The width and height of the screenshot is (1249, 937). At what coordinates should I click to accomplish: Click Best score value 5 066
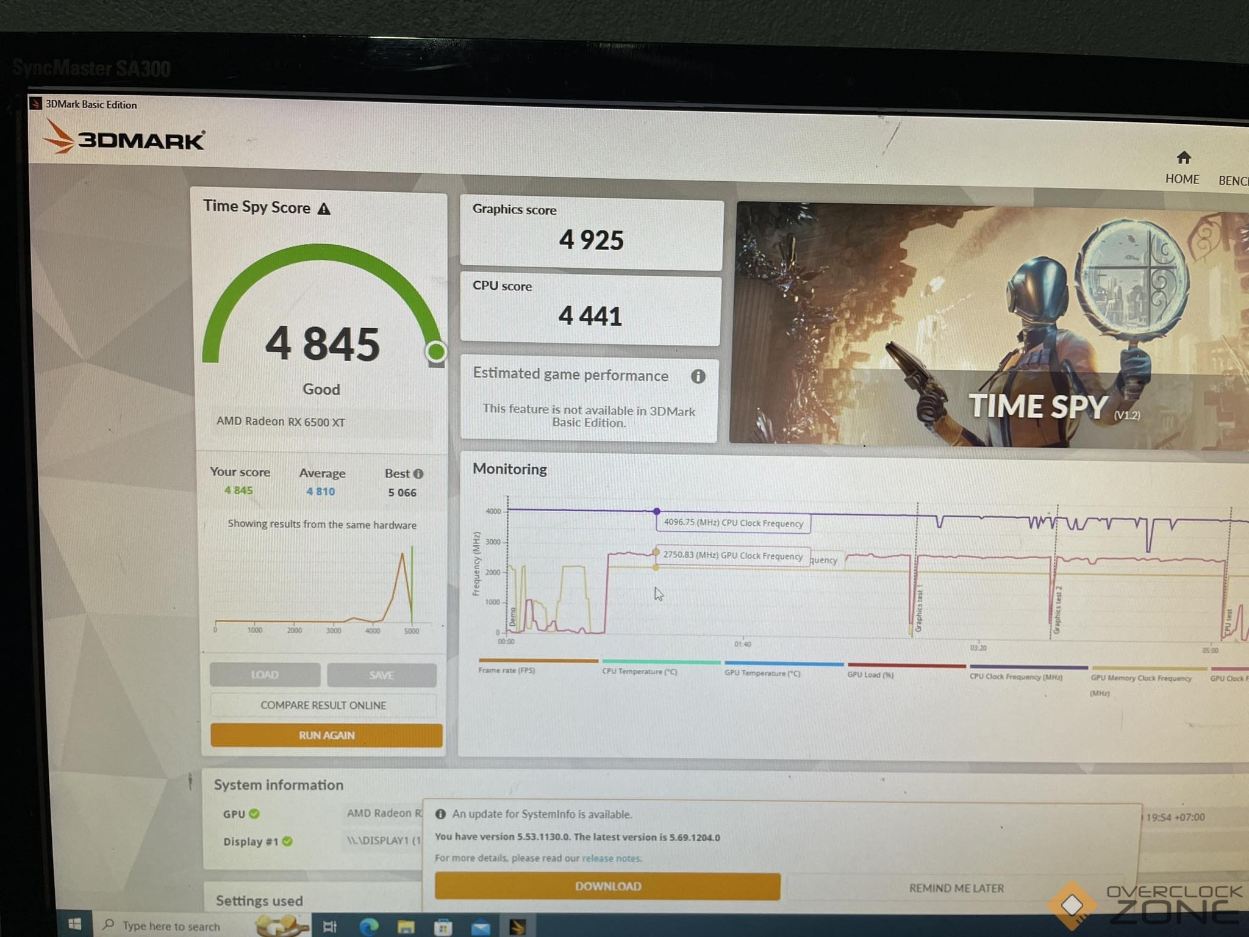point(403,492)
